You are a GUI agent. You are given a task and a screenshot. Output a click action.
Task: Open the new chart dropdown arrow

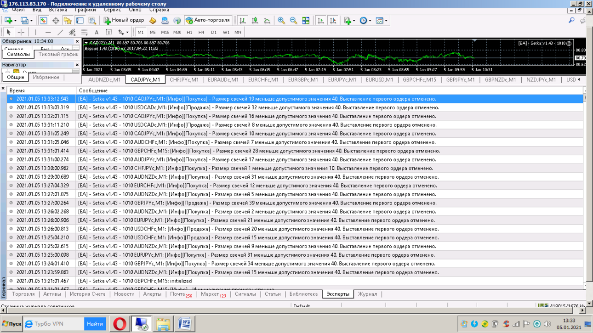click(15, 20)
